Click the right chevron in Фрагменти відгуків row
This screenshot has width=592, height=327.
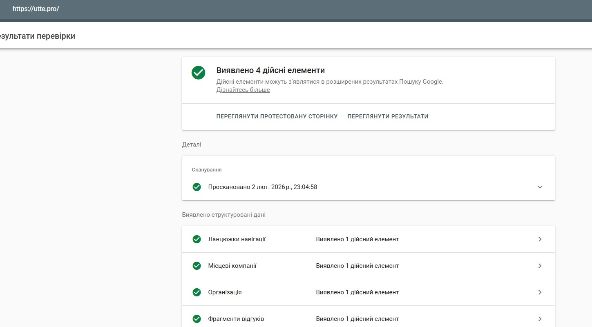(x=540, y=319)
